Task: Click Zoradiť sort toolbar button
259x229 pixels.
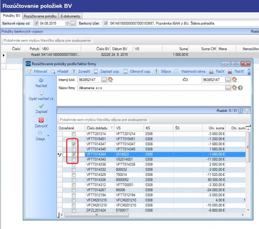Action: (x=75, y=71)
